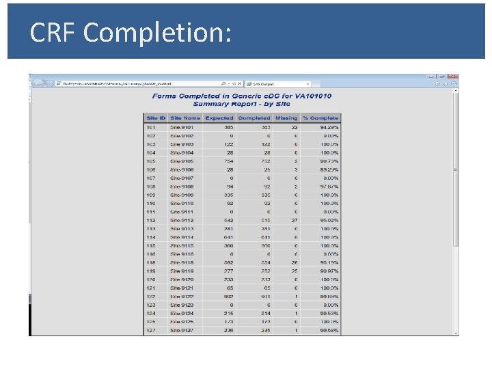
Task: Open the browser Tools gear icon
Action: pos(454,83)
